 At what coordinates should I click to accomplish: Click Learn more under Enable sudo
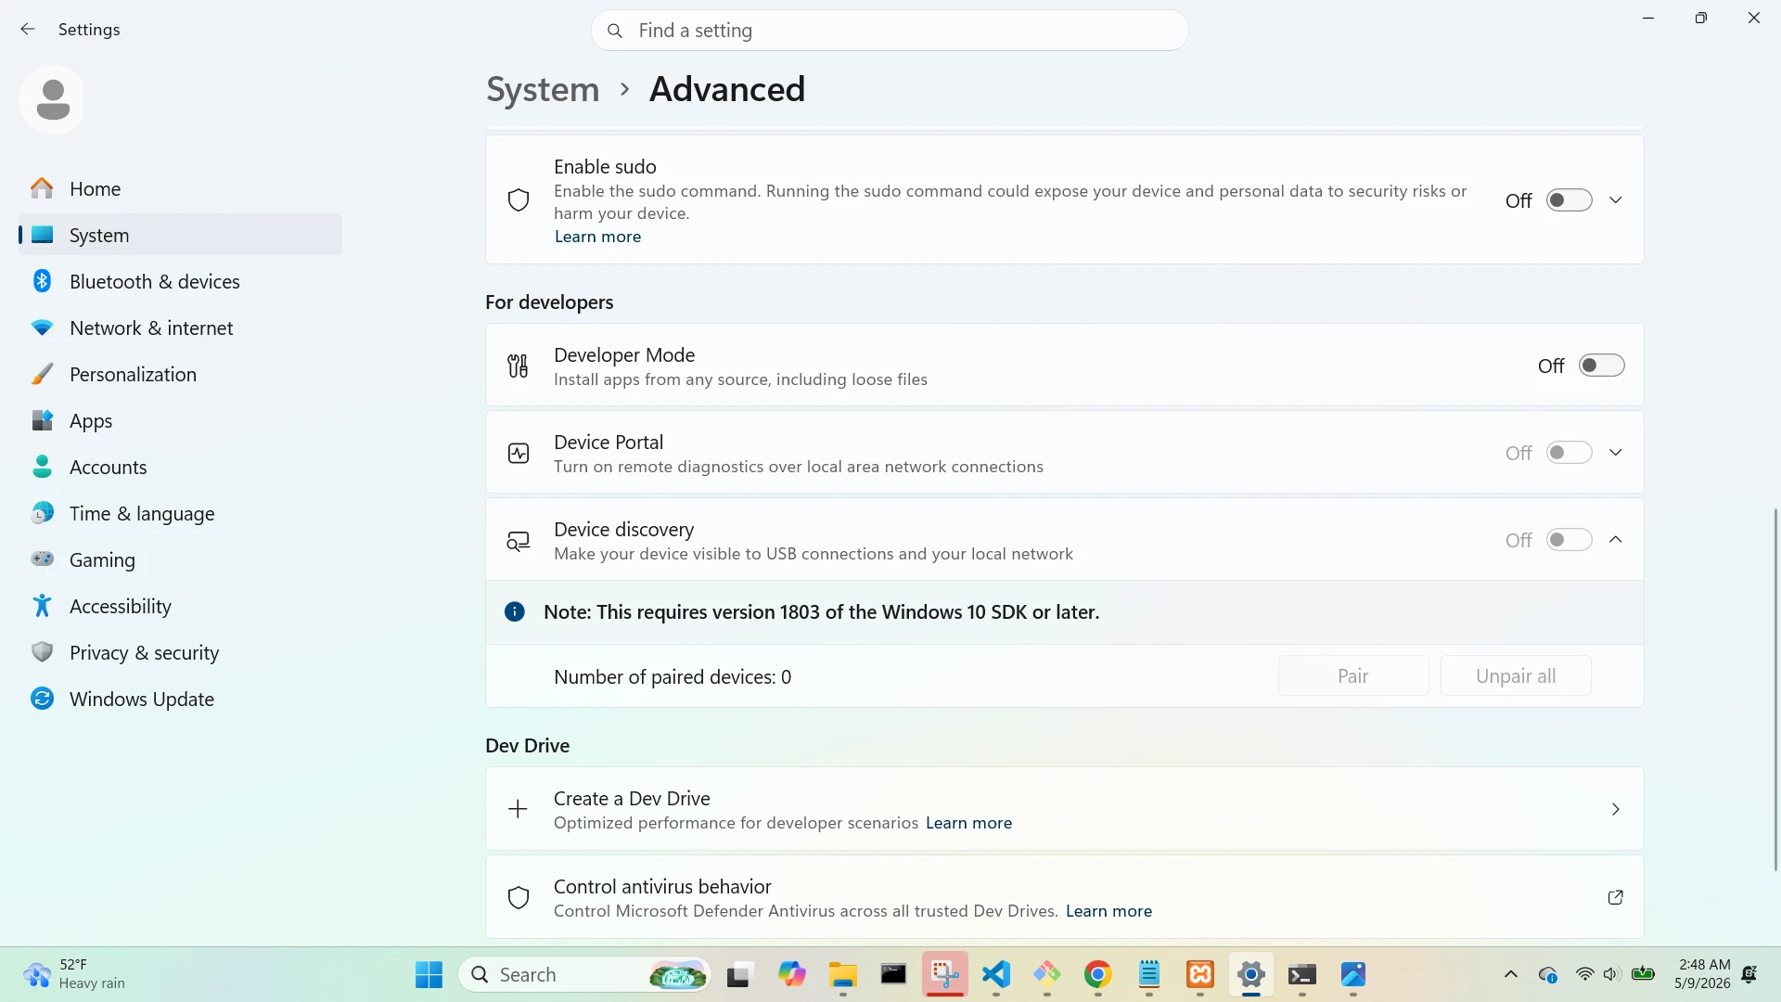coord(597,237)
